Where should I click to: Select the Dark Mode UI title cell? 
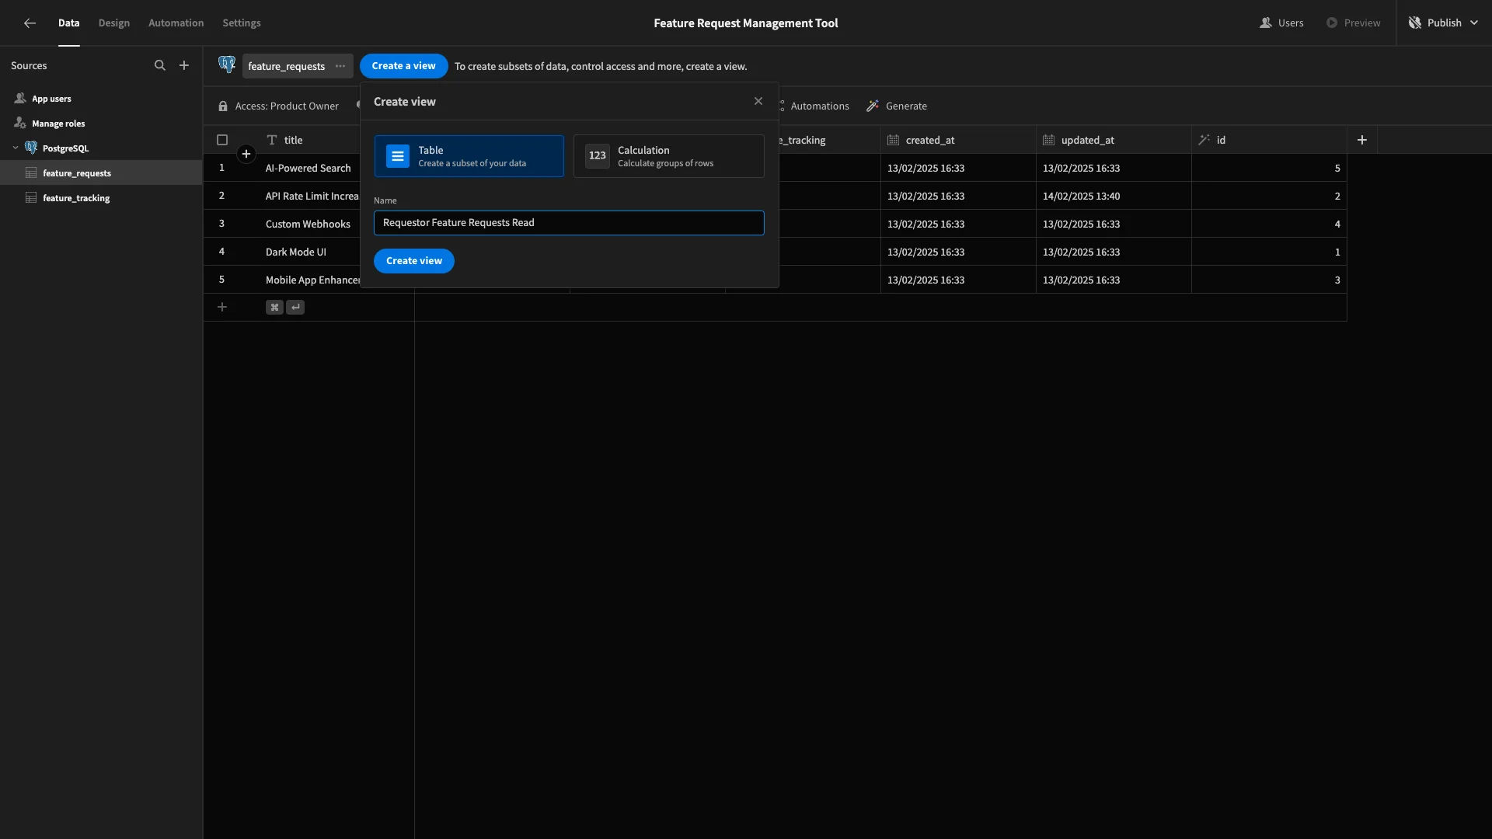[309, 252]
